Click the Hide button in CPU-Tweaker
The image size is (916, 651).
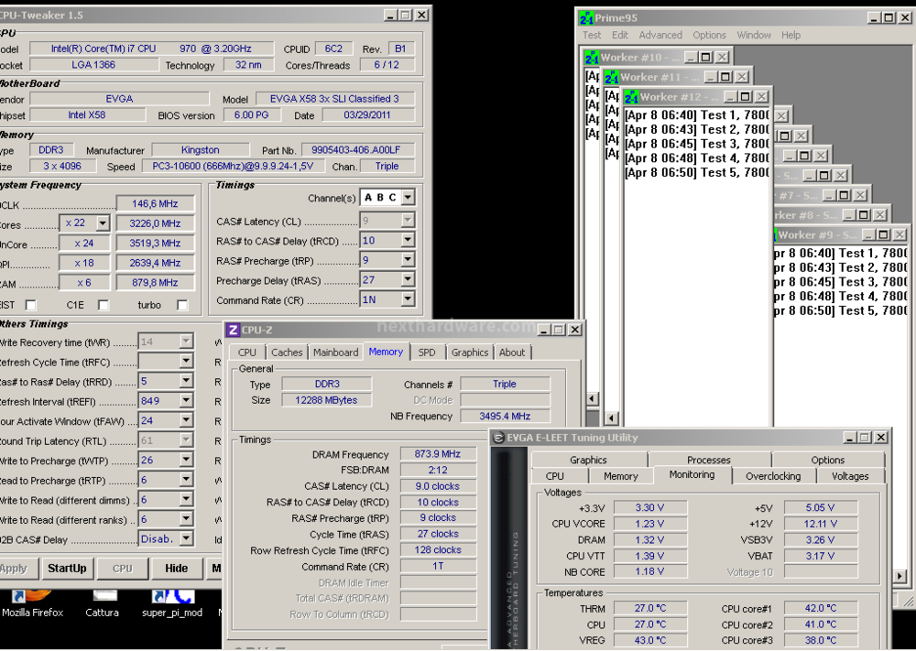177,568
